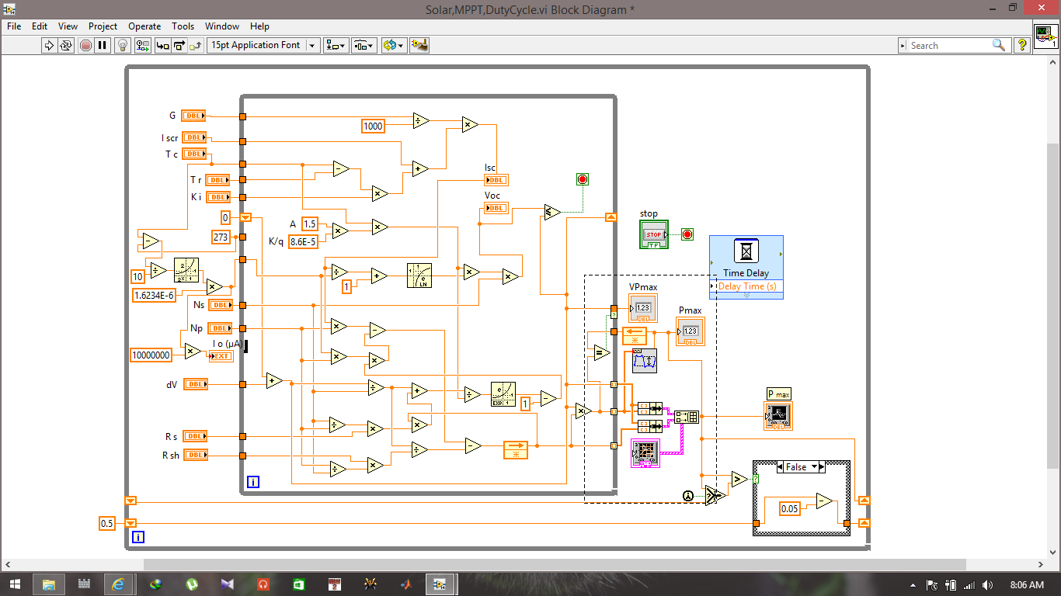
Task: Select the dV control terminal
Action: click(195, 383)
